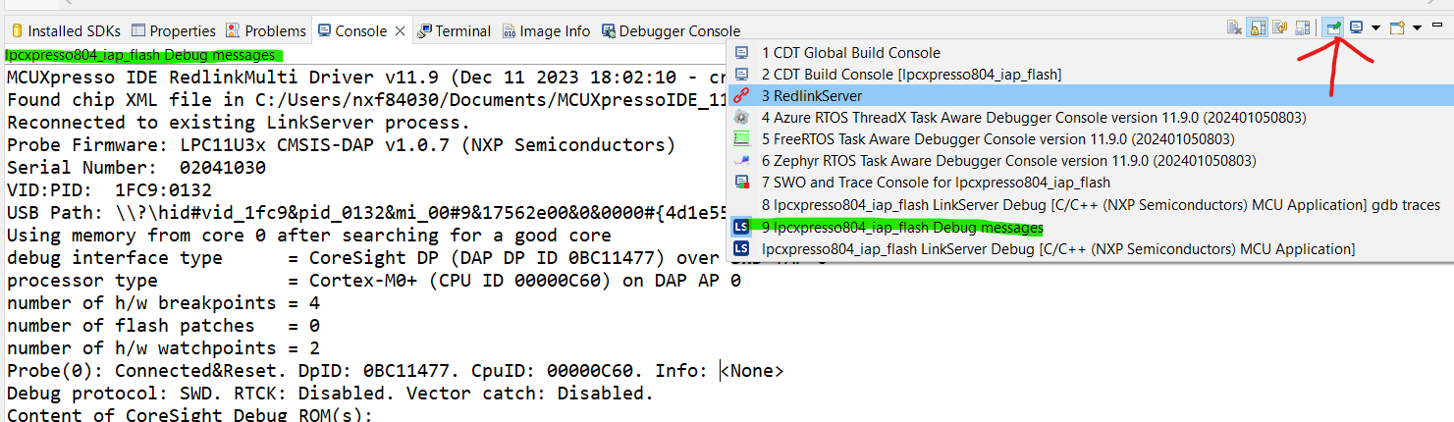
Task: Close the Console tab
Action: point(400,30)
